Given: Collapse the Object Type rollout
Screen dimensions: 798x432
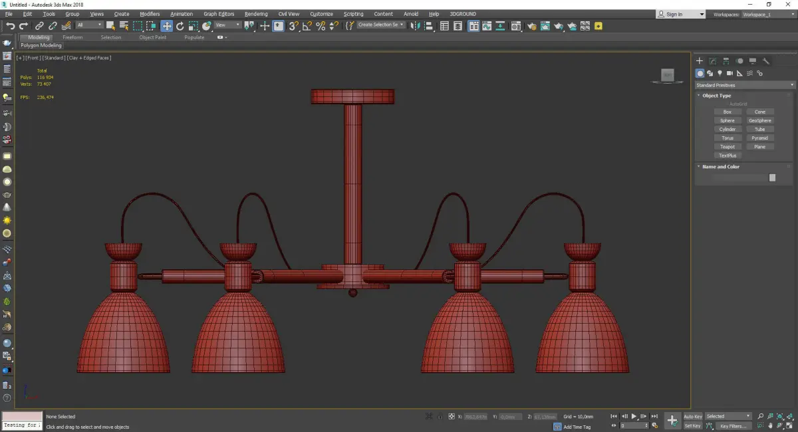Looking at the screenshot, I should tap(716, 96).
